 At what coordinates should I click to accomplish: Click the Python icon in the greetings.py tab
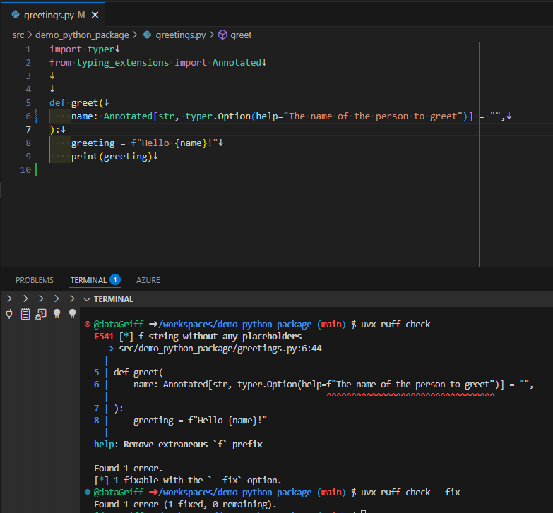tap(16, 14)
